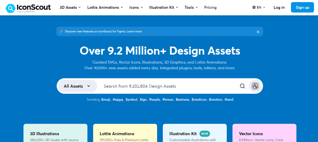This screenshot has width=318, height=142.
Task: Select trending term Emoticon
Action: click(200, 100)
